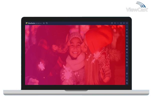Click the back arrow in sidebar
This screenshot has width=151, height=104.
127,77
